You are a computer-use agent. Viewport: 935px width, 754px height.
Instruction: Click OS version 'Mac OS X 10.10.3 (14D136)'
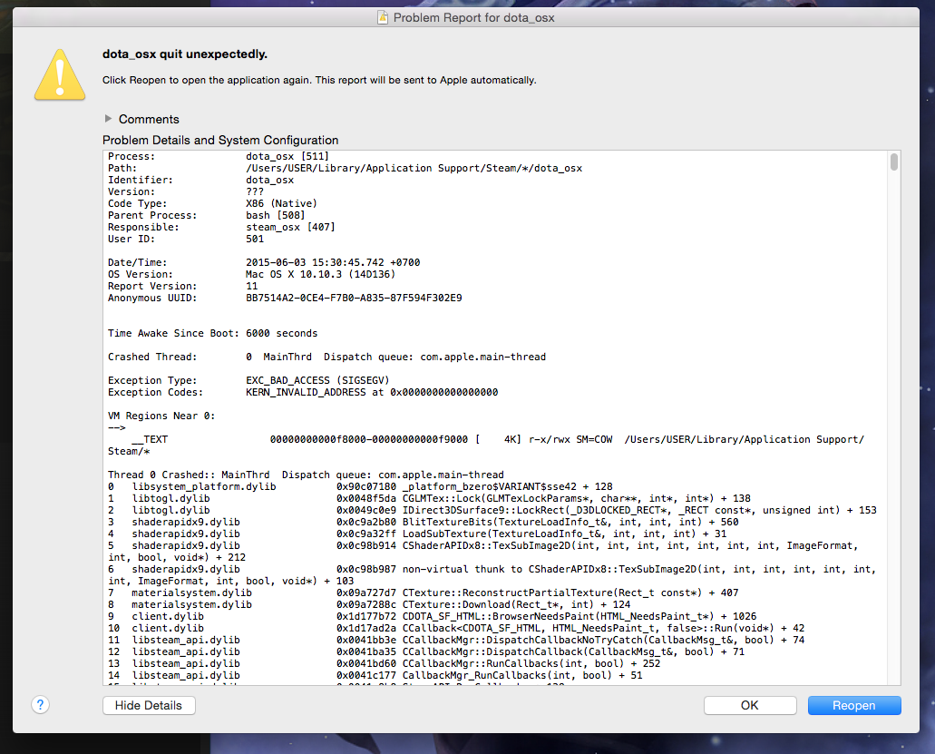(320, 274)
